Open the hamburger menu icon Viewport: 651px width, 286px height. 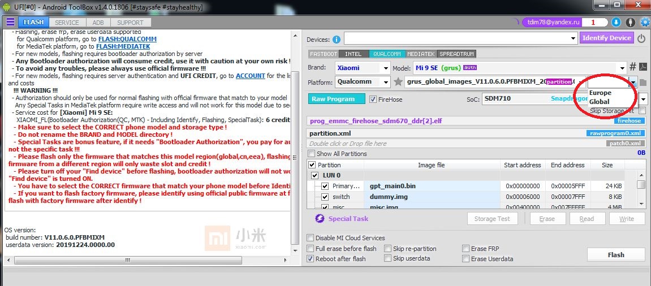(10, 22)
